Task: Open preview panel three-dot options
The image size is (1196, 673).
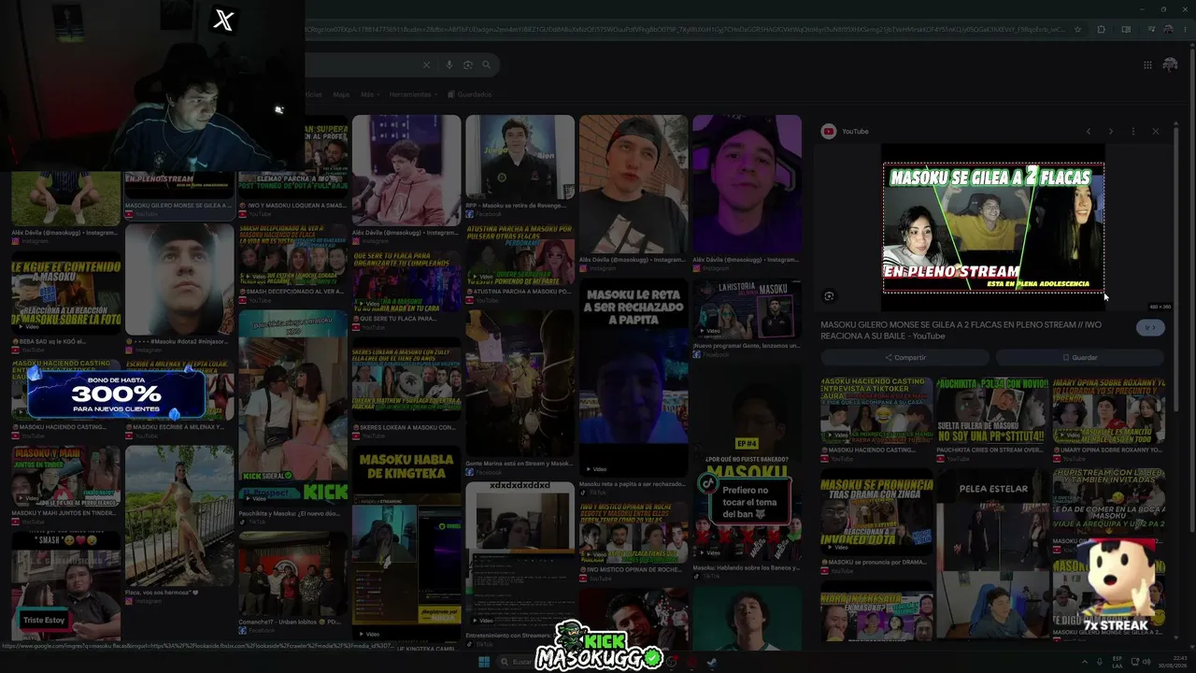Action: point(1133,132)
